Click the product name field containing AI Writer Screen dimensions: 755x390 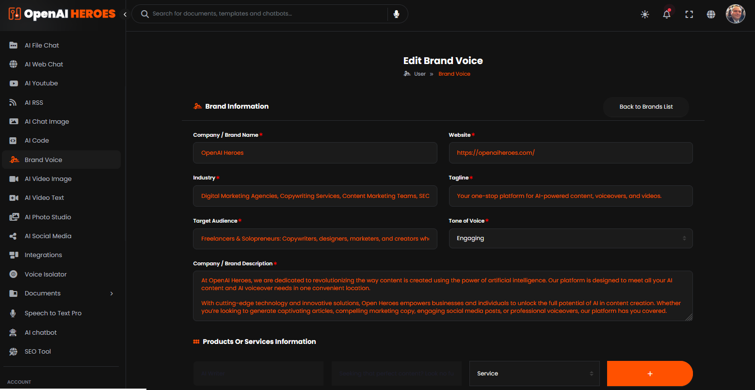click(x=258, y=374)
